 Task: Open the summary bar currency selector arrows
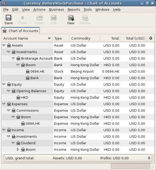149,158
